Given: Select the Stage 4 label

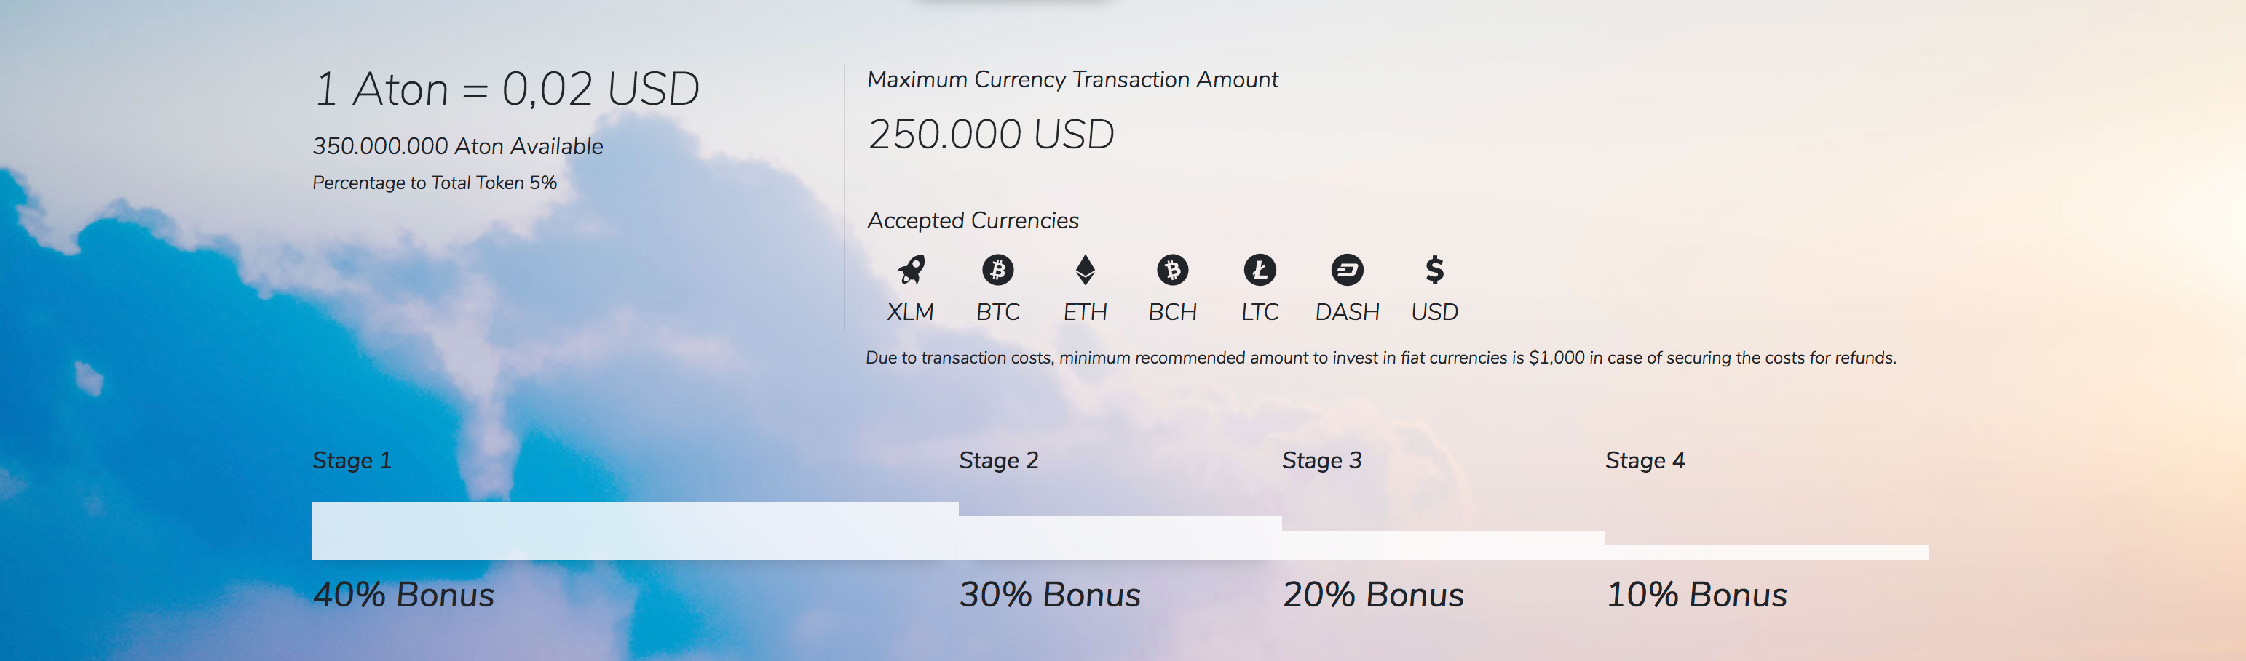Looking at the screenshot, I should click(1645, 460).
